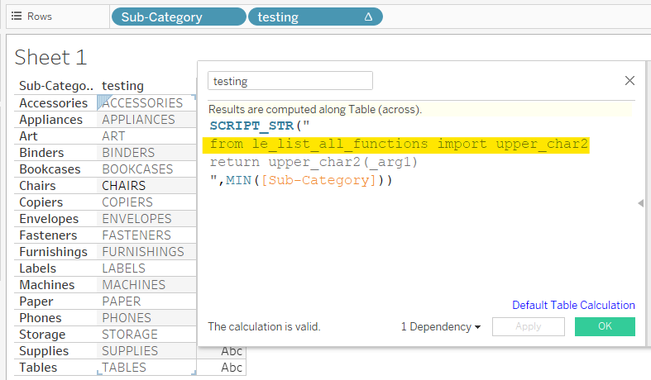The height and width of the screenshot is (380, 651).
Task: Close the calculation editor dialog
Action: pos(629,80)
